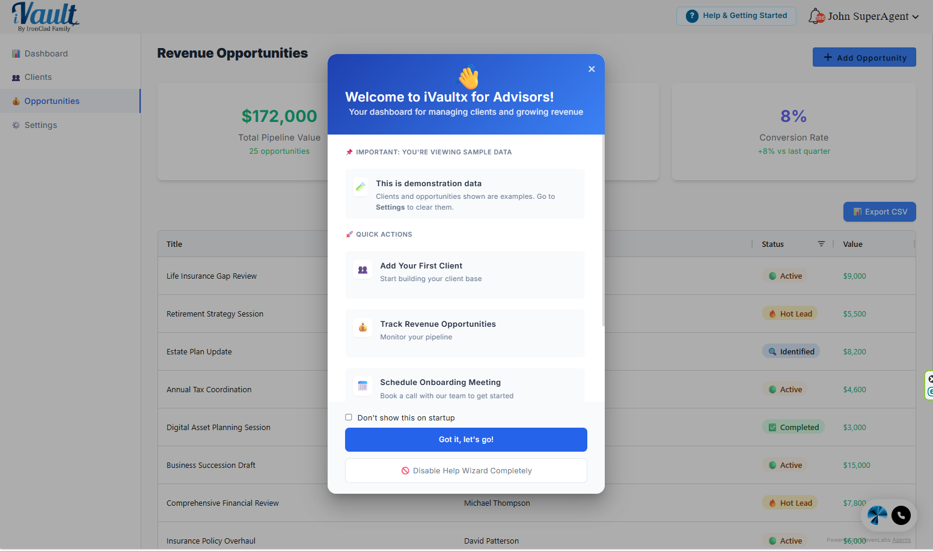The height and width of the screenshot is (552, 933).
Task: Click the Disable Help Wizard prohibition icon
Action: [405, 471]
